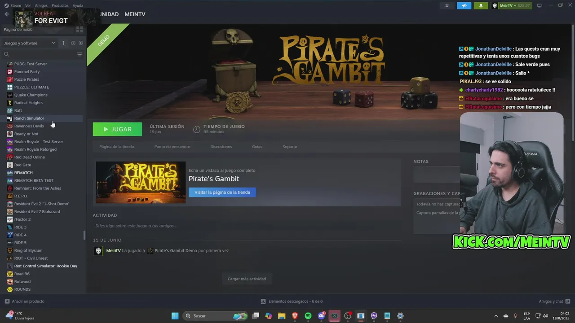Image resolution: width=575 pixels, height=323 pixels.
Task: Open the Productos menu
Action: click(60, 5)
